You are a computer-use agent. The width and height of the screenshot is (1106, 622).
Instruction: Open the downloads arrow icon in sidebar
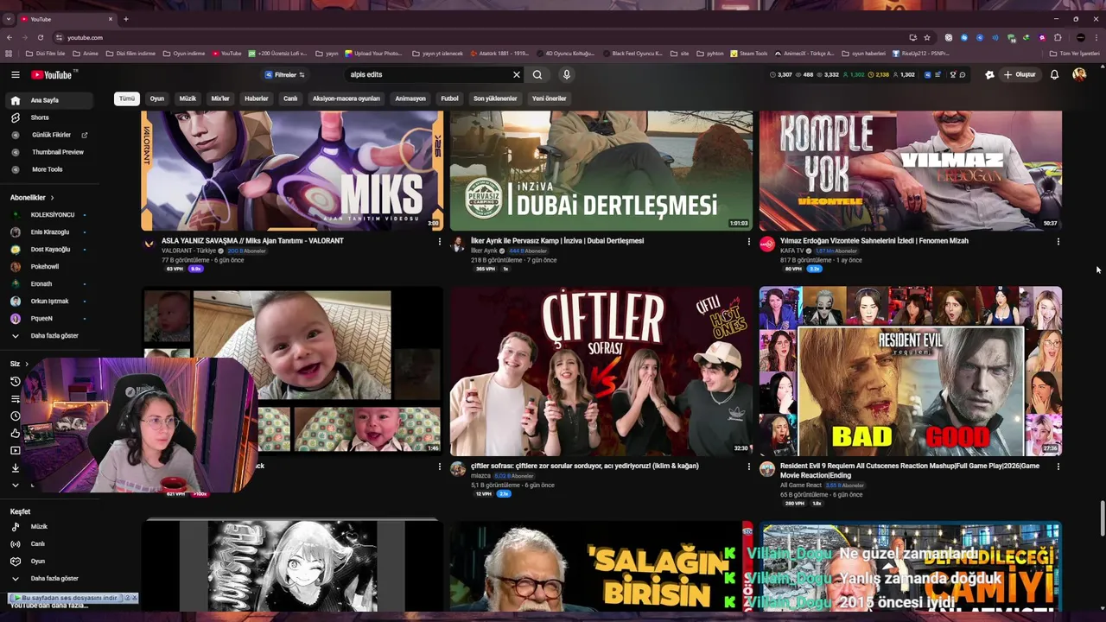[x=15, y=468]
